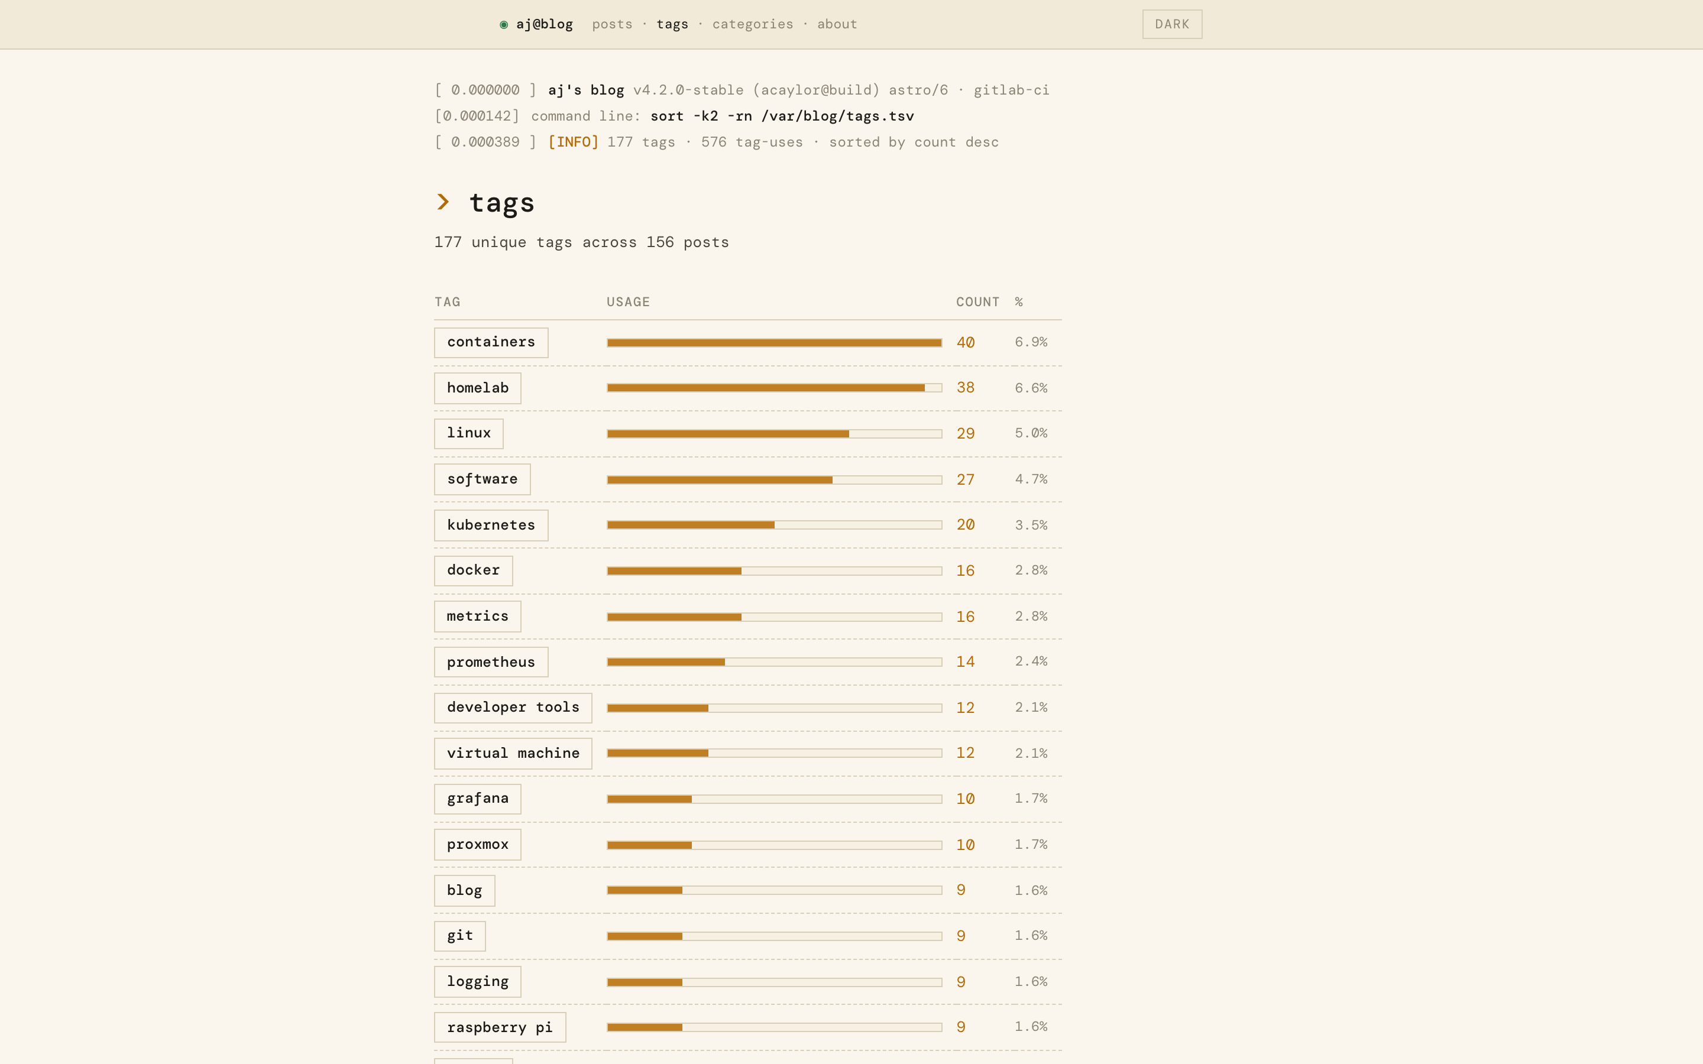Click the 5.0% value for linux

point(1031,433)
